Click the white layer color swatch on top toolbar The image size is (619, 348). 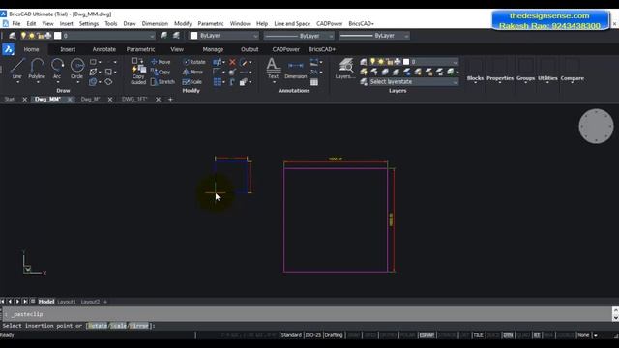pyautogui.click(x=58, y=36)
